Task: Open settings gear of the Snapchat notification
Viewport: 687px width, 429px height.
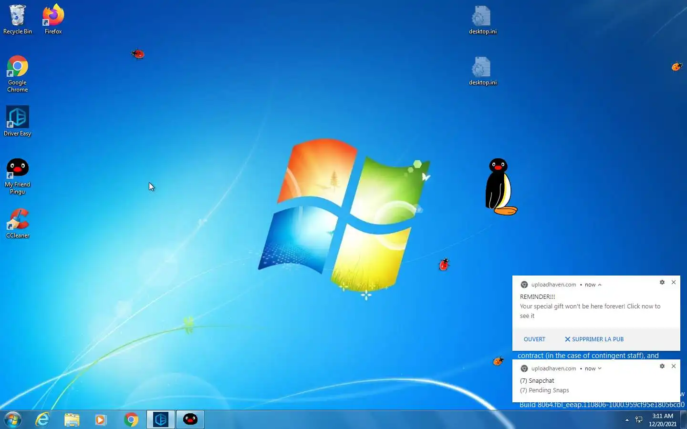Action: [x=662, y=366]
